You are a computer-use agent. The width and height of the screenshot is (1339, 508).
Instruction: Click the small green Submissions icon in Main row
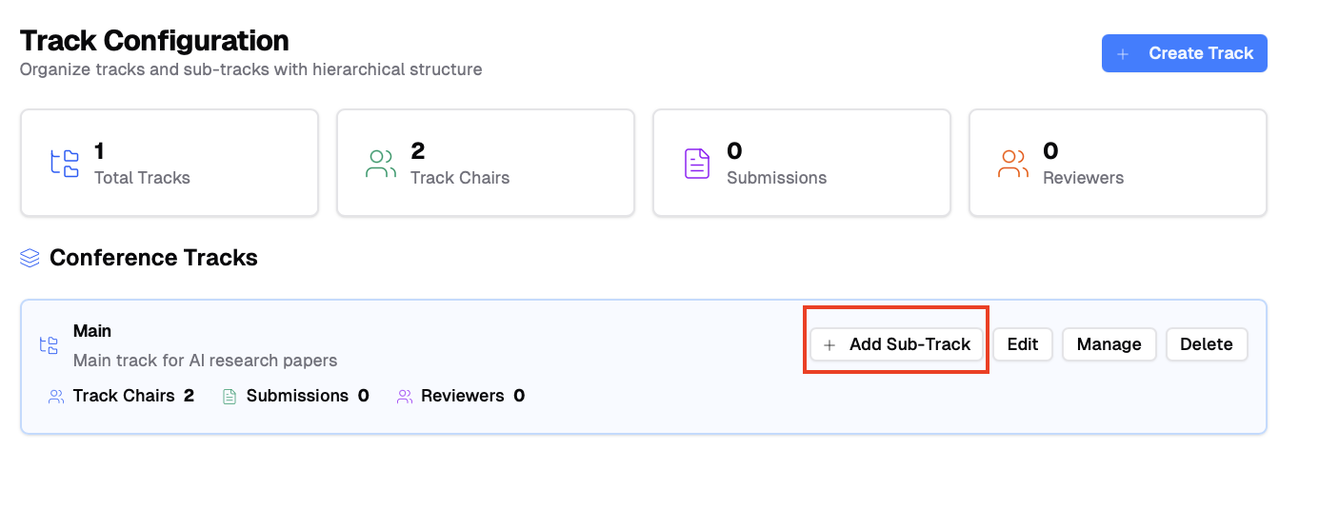(230, 396)
